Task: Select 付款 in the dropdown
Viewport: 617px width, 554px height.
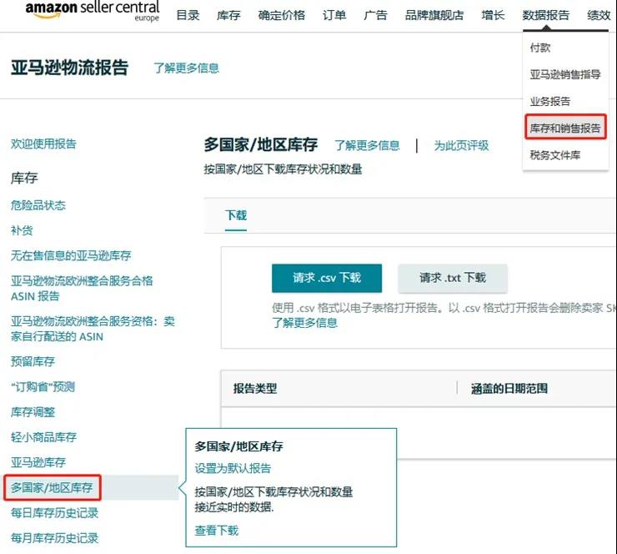Action: (x=540, y=48)
